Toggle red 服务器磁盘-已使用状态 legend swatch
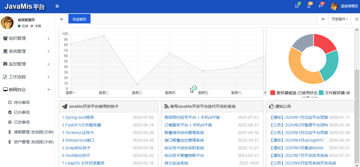 coord(273,93)
